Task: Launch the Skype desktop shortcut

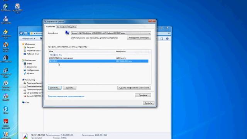Action: [x=6, y=110]
